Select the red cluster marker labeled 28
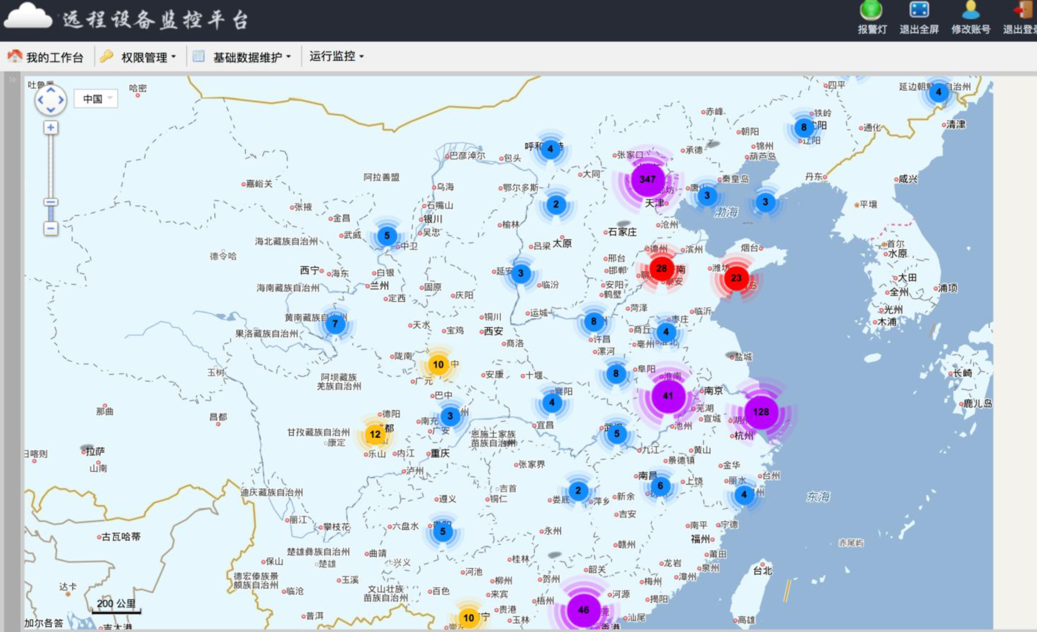 coord(660,269)
